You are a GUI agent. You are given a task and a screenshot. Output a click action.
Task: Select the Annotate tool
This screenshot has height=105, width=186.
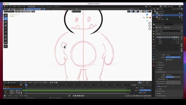pyautogui.click(x=6, y=46)
